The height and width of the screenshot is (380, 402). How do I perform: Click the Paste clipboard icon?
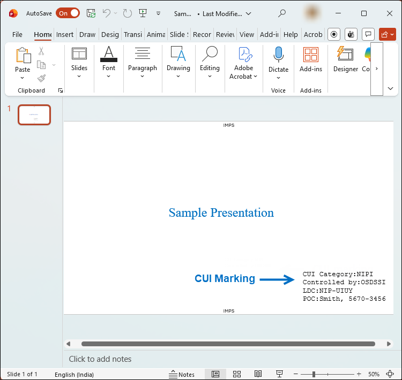pyautogui.click(x=24, y=55)
